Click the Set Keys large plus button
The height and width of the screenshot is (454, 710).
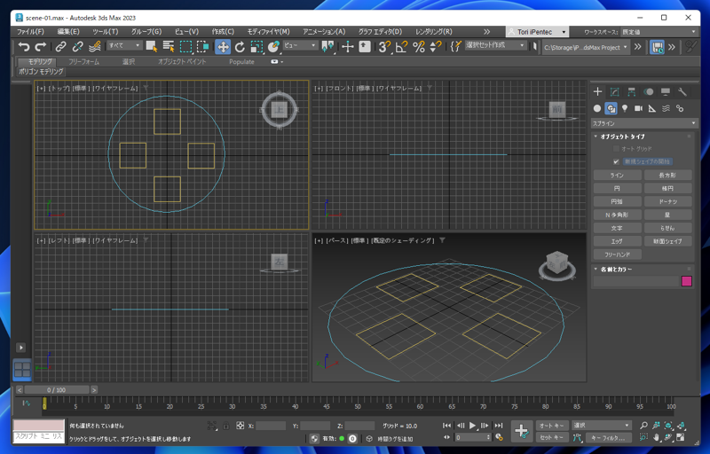coord(521,431)
